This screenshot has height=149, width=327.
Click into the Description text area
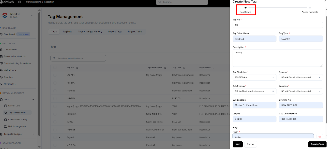tap(278, 58)
